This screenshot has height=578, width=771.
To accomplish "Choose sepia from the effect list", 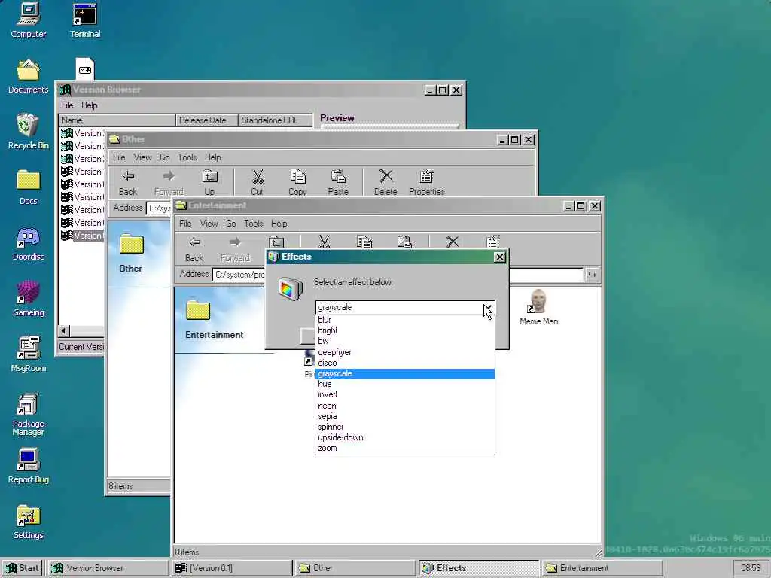I will point(404,416).
